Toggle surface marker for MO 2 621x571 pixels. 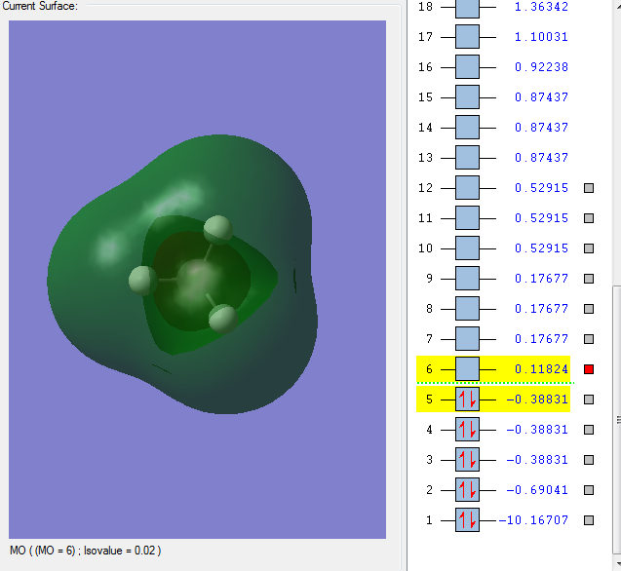[589, 490]
